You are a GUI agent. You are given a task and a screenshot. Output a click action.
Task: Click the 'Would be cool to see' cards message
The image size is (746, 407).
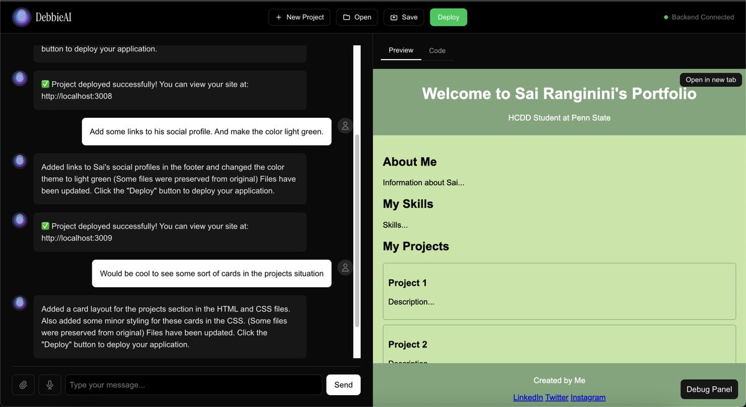pos(211,273)
